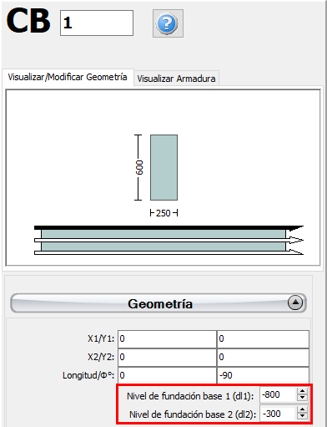Screen dimensions: 327x427
Task: Increase Nivel de fundación base 1 value
Action: (302, 391)
